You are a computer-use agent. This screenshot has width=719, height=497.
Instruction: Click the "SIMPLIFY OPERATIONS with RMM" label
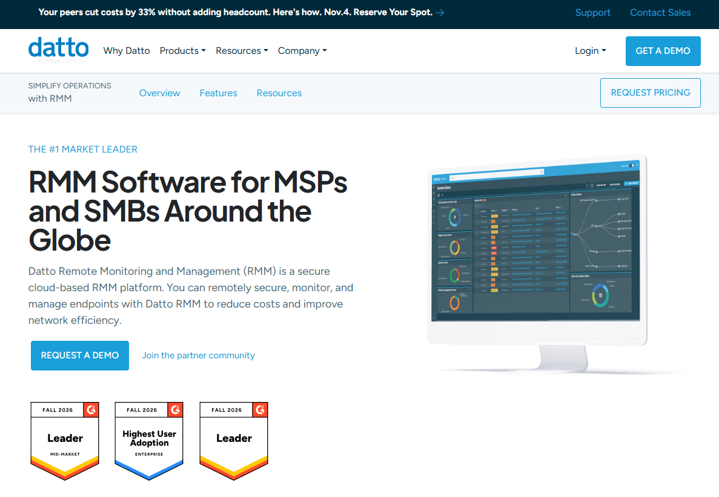70,92
